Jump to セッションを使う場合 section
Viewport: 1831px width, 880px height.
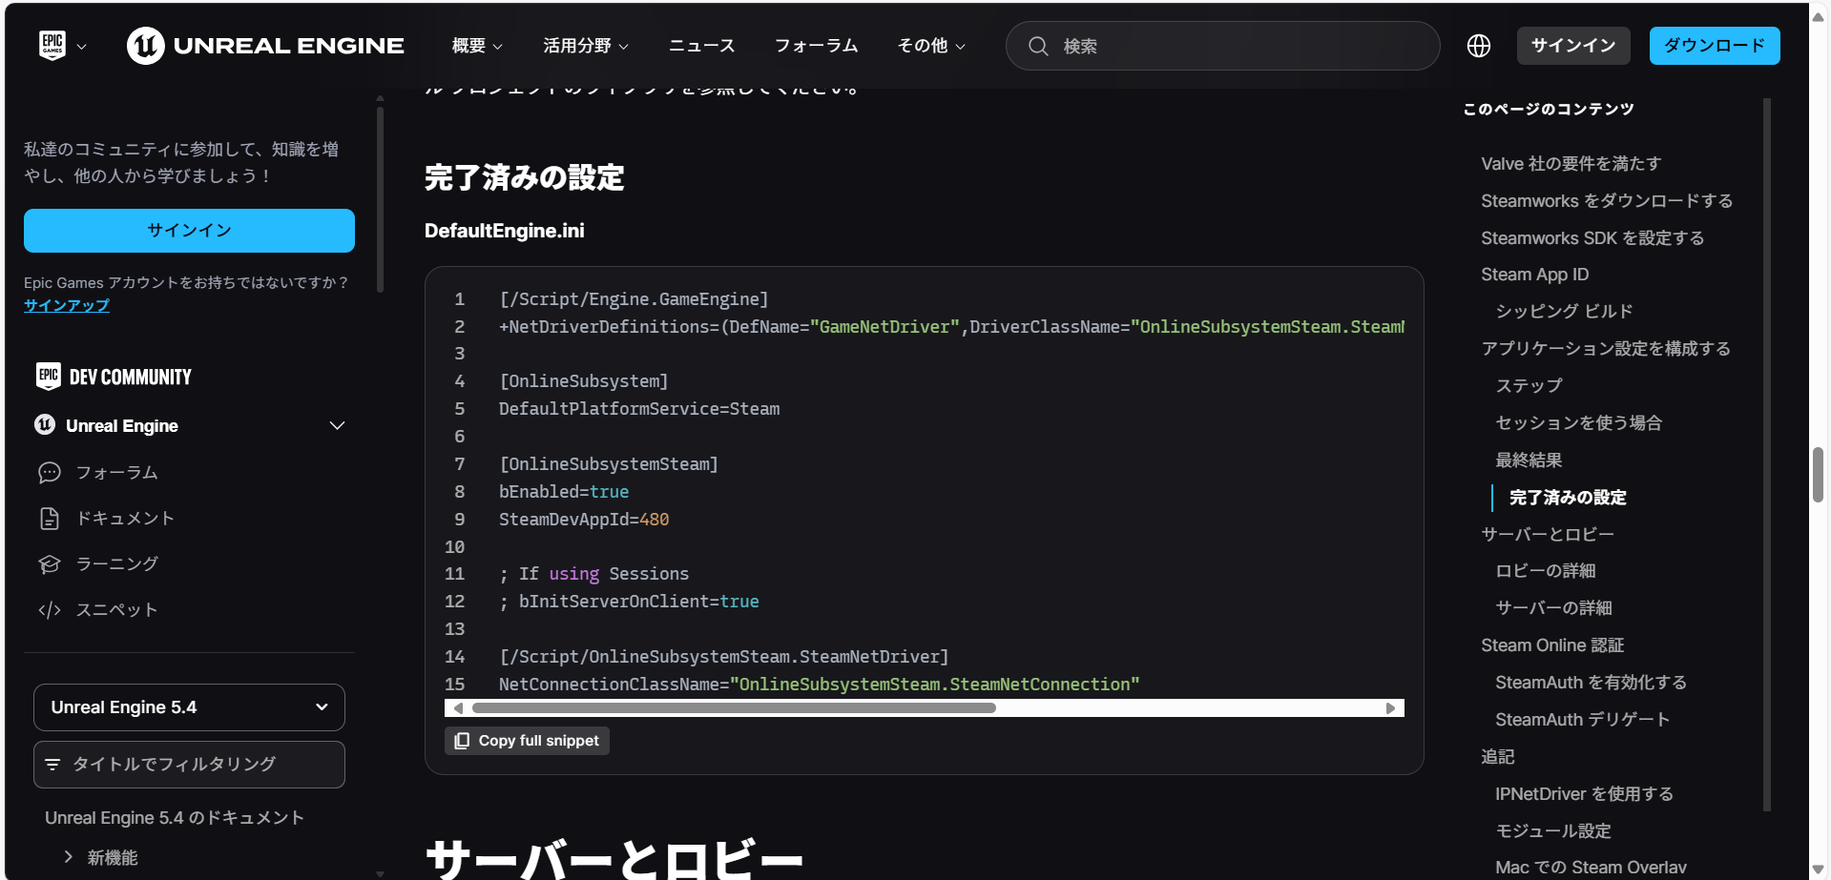point(1578,423)
